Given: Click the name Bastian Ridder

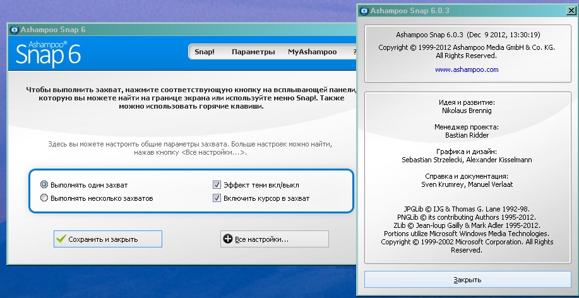Looking at the screenshot, I should tap(467, 135).
